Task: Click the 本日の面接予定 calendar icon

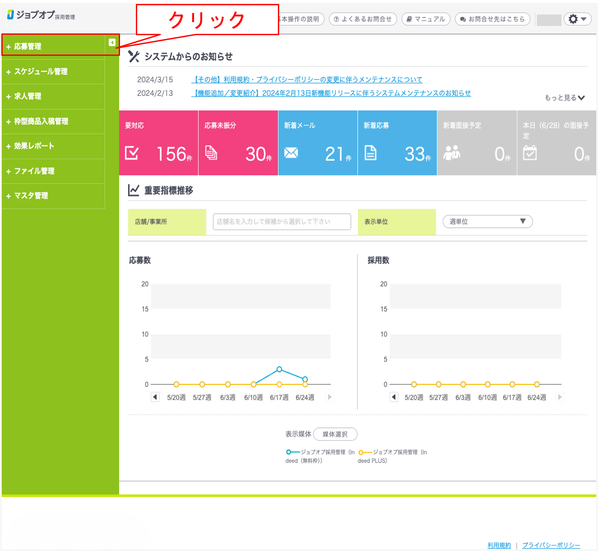Action: pyautogui.click(x=530, y=154)
